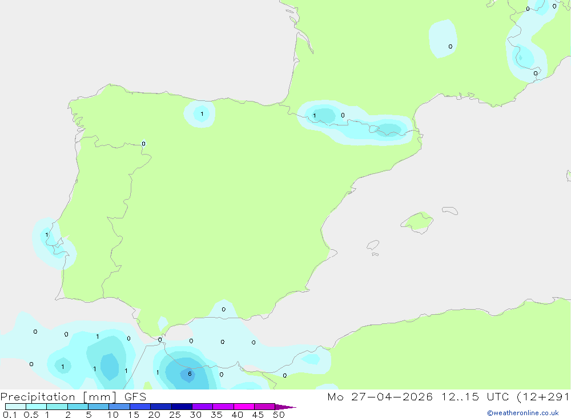The height and width of the screenshot is (418, 571).
Task: Select the 5–10 mm light blue legend swatch
Action: pyautogui.click(x=99, y=407)
